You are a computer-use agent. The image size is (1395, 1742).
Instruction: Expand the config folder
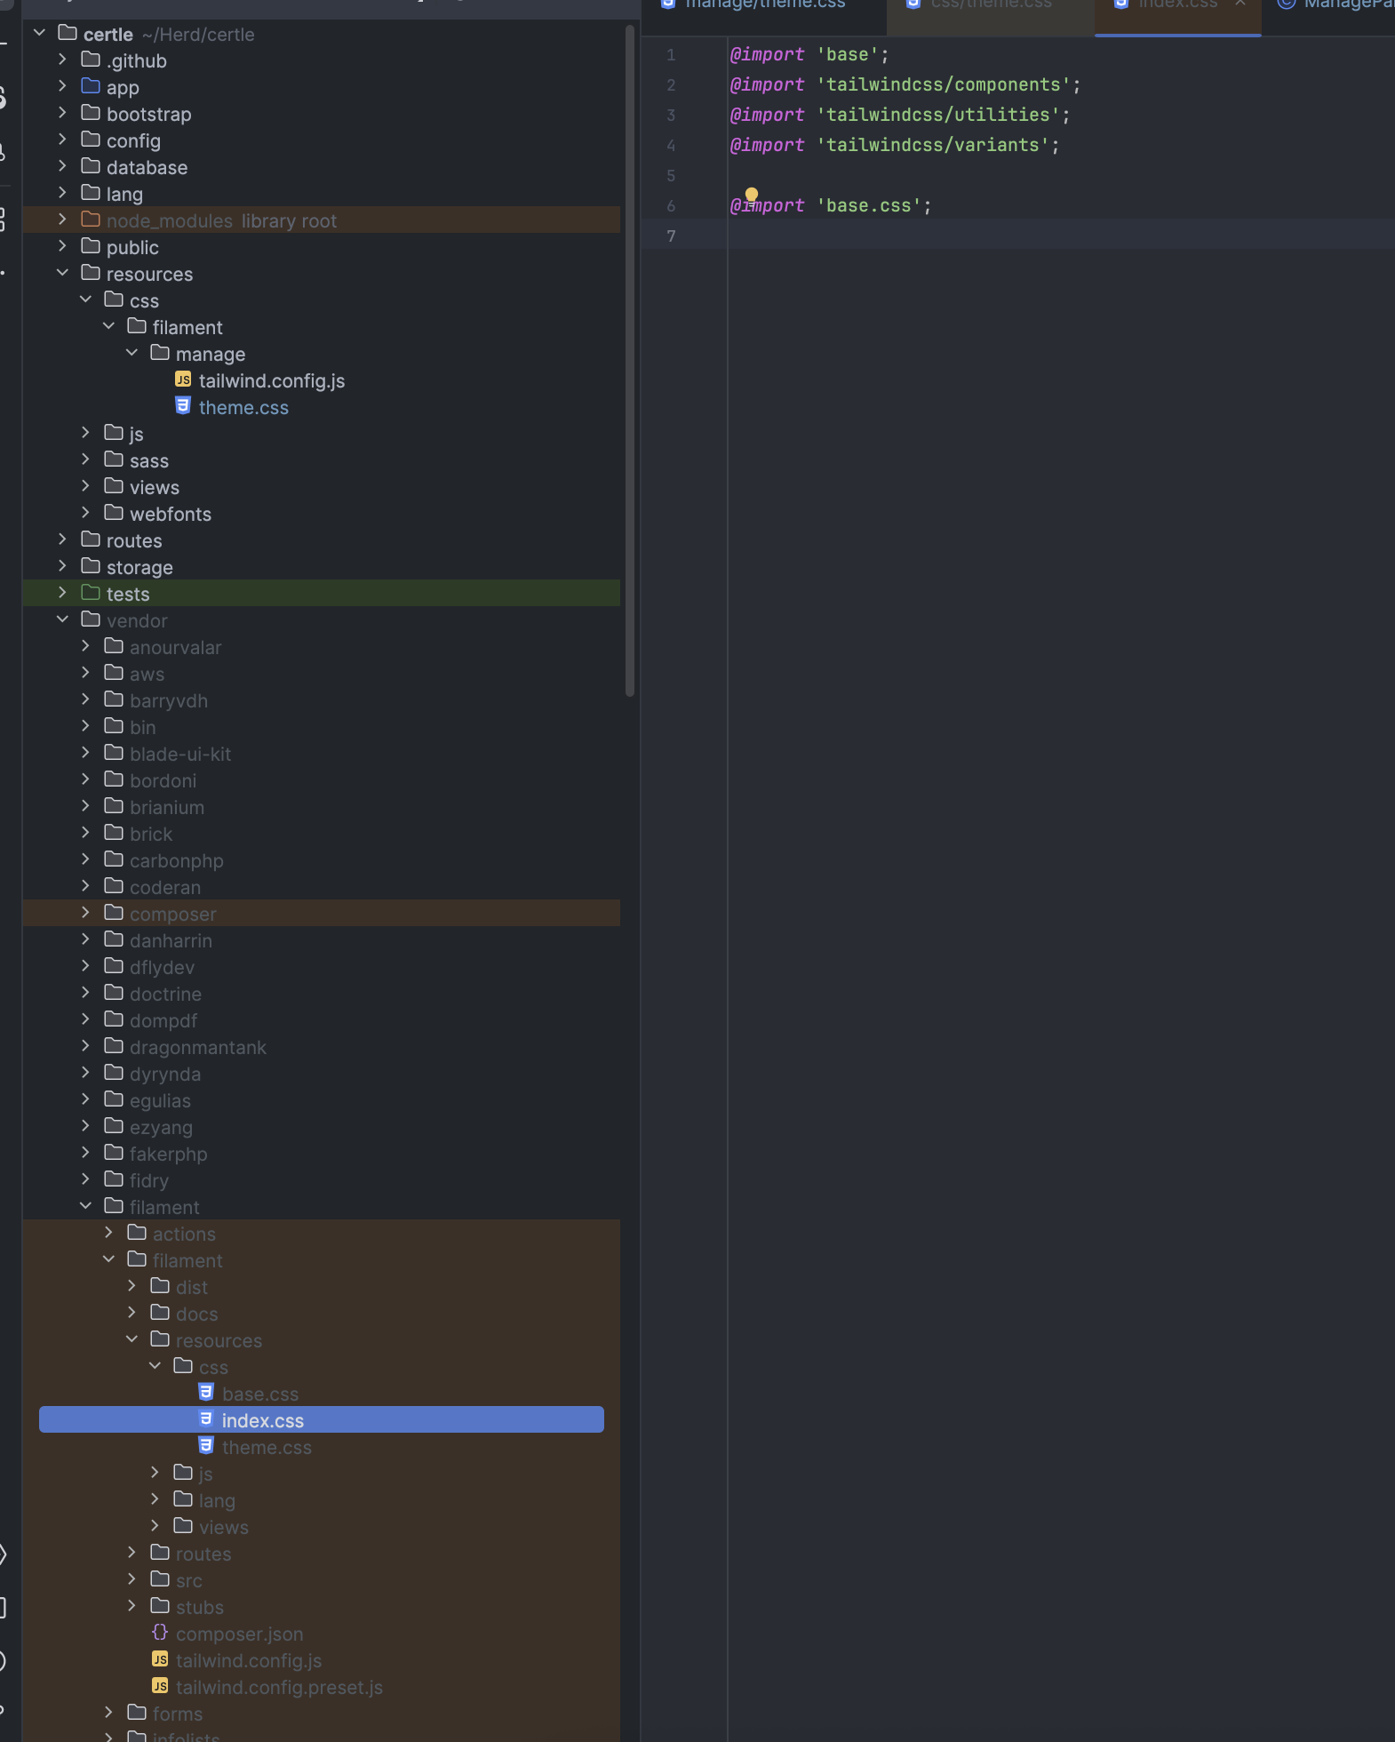(x=62, y=140)
